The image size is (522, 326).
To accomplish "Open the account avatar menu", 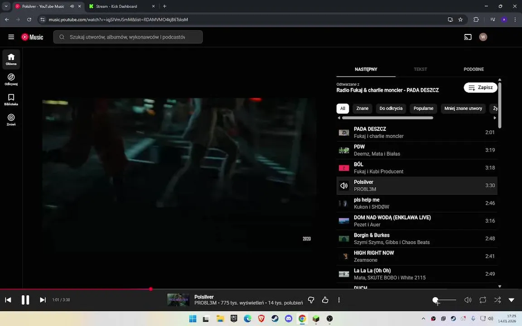I will 483,37.
